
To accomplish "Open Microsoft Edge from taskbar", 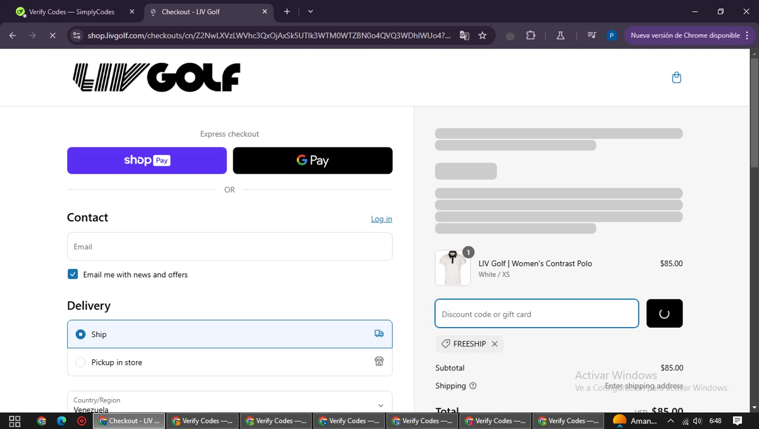I will pyautogui.click(x=62, y=421).
